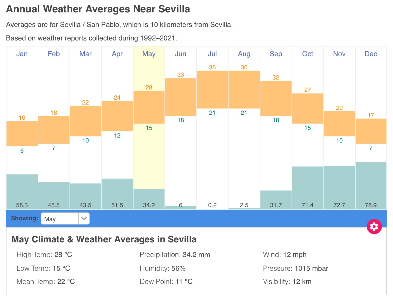Select the Feb month column header
Screen dimensions: 393x304
tap(54, 54)
